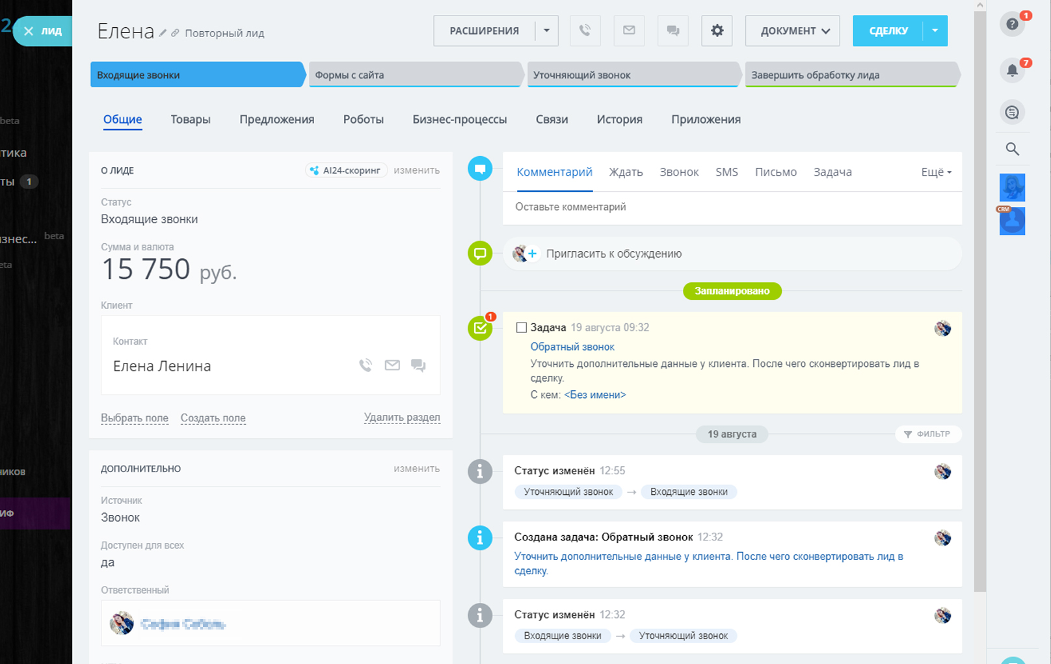Expand the Расширения dropdown arrow
Viewport: 1051px width, 664px height.
546,31
